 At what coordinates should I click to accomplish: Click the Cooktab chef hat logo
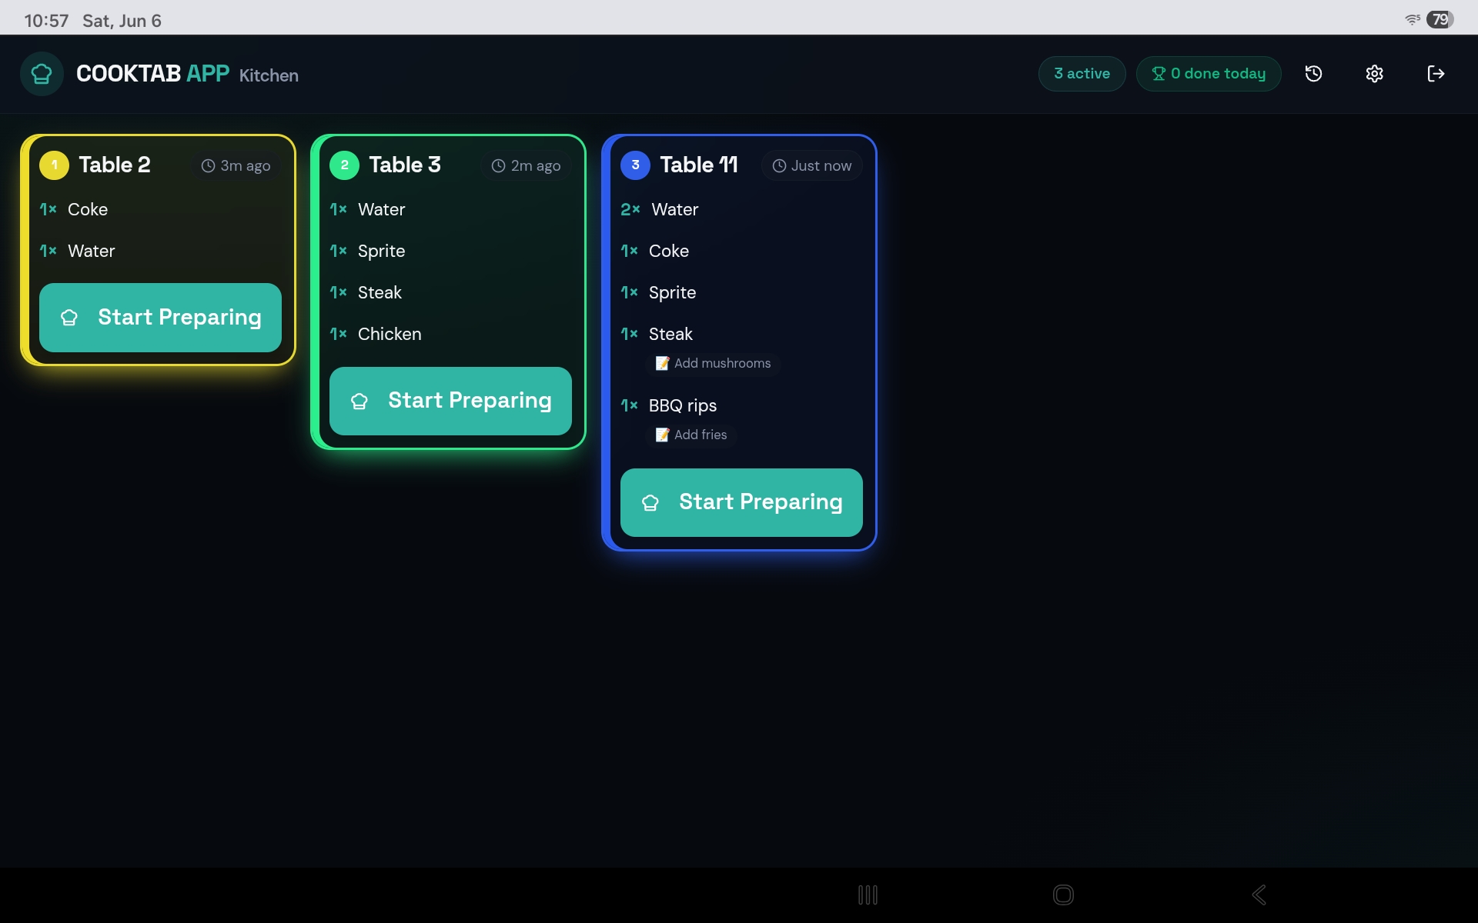(42, 74)
